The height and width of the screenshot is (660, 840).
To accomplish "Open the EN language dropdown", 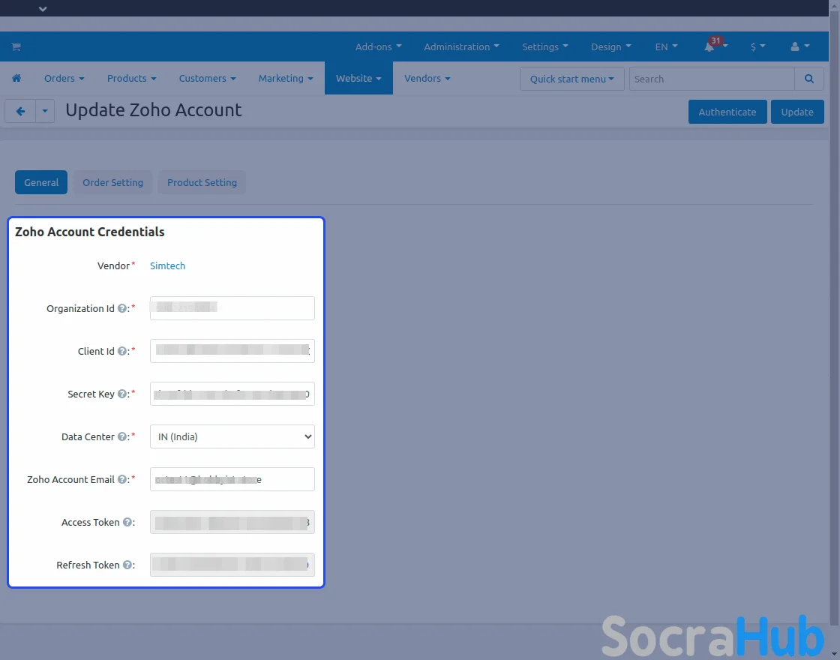I will click(x=665, y=46).
